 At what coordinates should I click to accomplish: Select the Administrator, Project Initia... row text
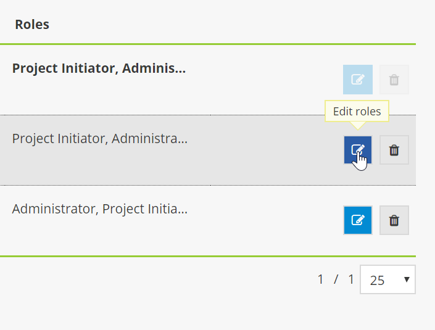click(x=100, y=208)
